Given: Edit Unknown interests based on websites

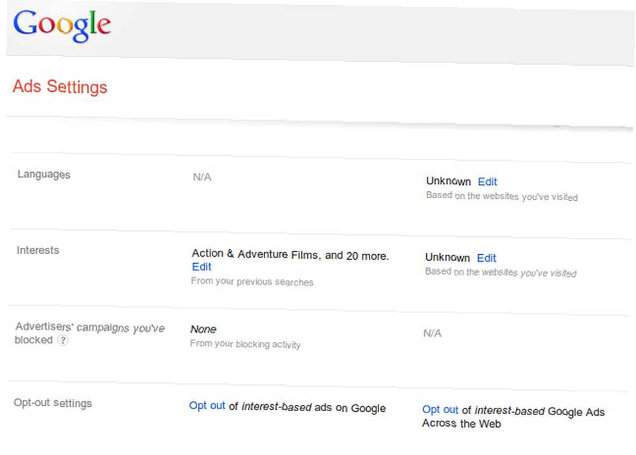Looking at the screenshot, I should tap(487, 258).
